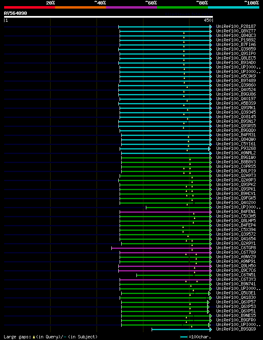The image size is (263, 340).
Task: Select the UniRef100_Q39859 label
Action: 236,49
